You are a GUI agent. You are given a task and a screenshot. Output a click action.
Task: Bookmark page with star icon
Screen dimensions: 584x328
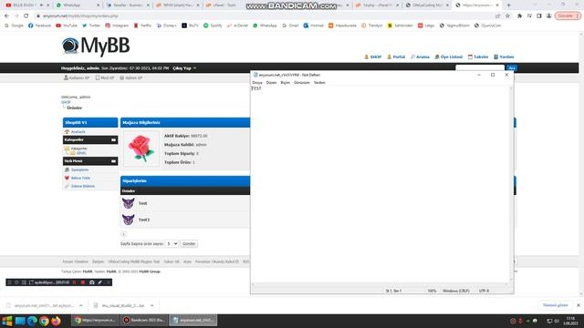(x=507, y=16)
